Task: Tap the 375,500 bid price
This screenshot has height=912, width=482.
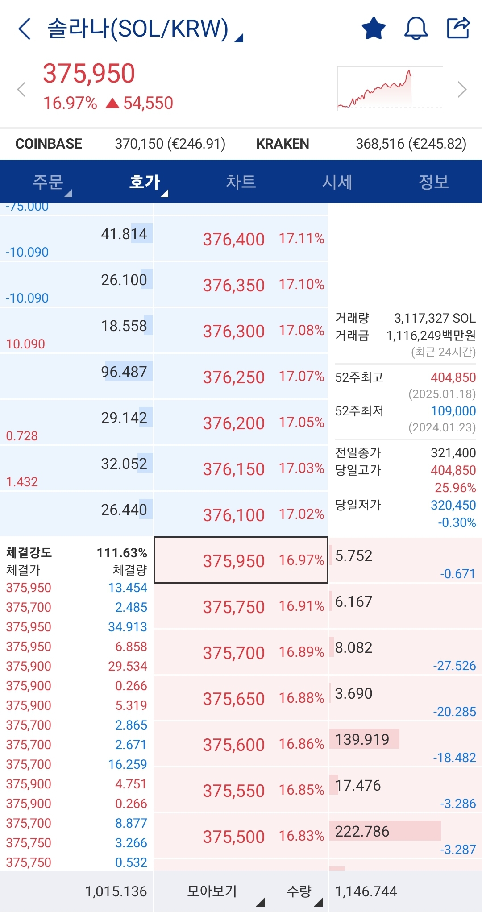Action: 234,837
